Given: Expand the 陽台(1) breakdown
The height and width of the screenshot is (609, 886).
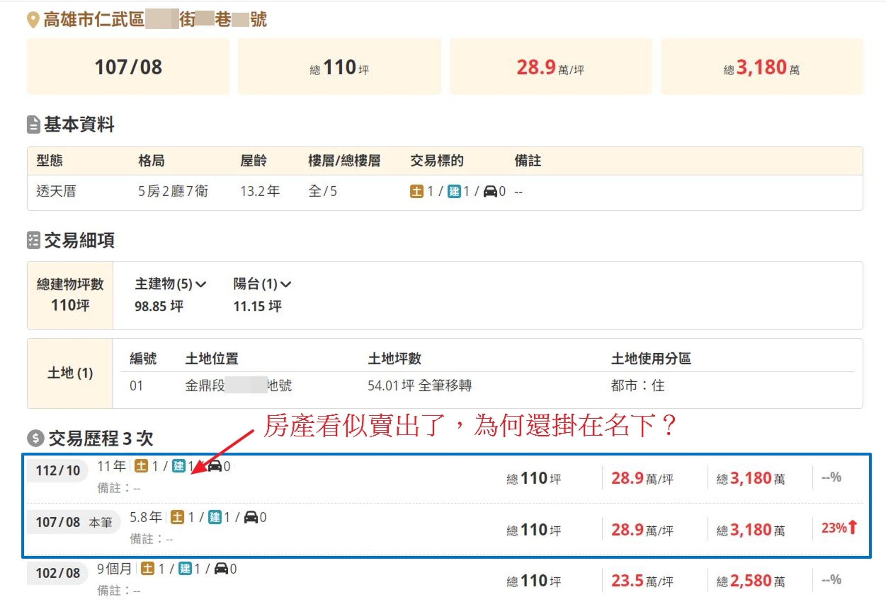Looking at the screenshot, I should coord(262,284).
